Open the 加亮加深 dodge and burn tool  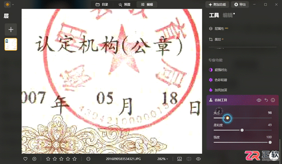click(x=218, y=90)
